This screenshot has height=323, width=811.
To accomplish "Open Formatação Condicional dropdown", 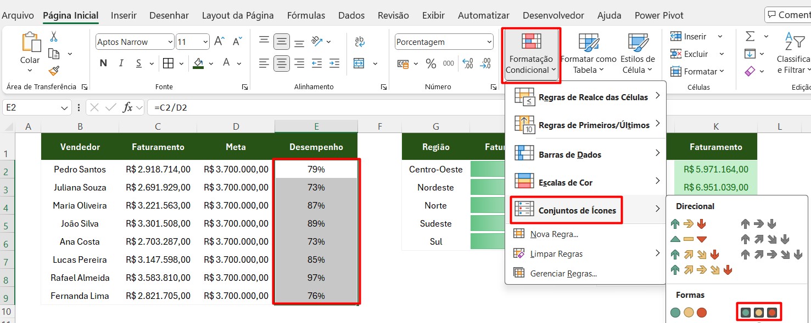I will click(531, 55).
